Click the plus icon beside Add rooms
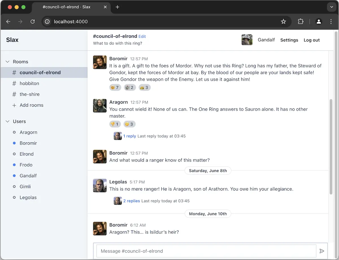 coord(14,105)
